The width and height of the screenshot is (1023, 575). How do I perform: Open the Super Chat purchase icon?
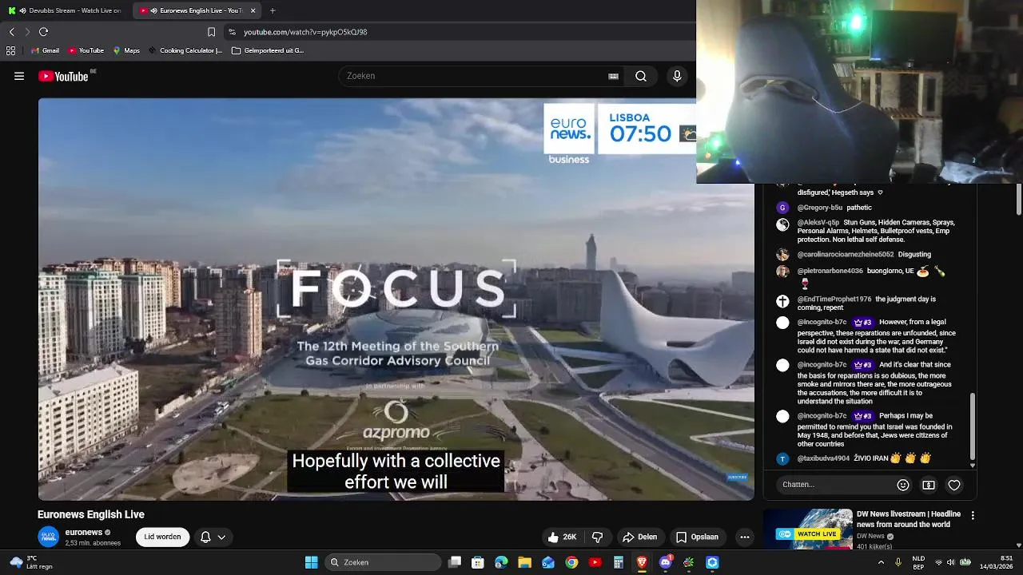coord(929,485)
